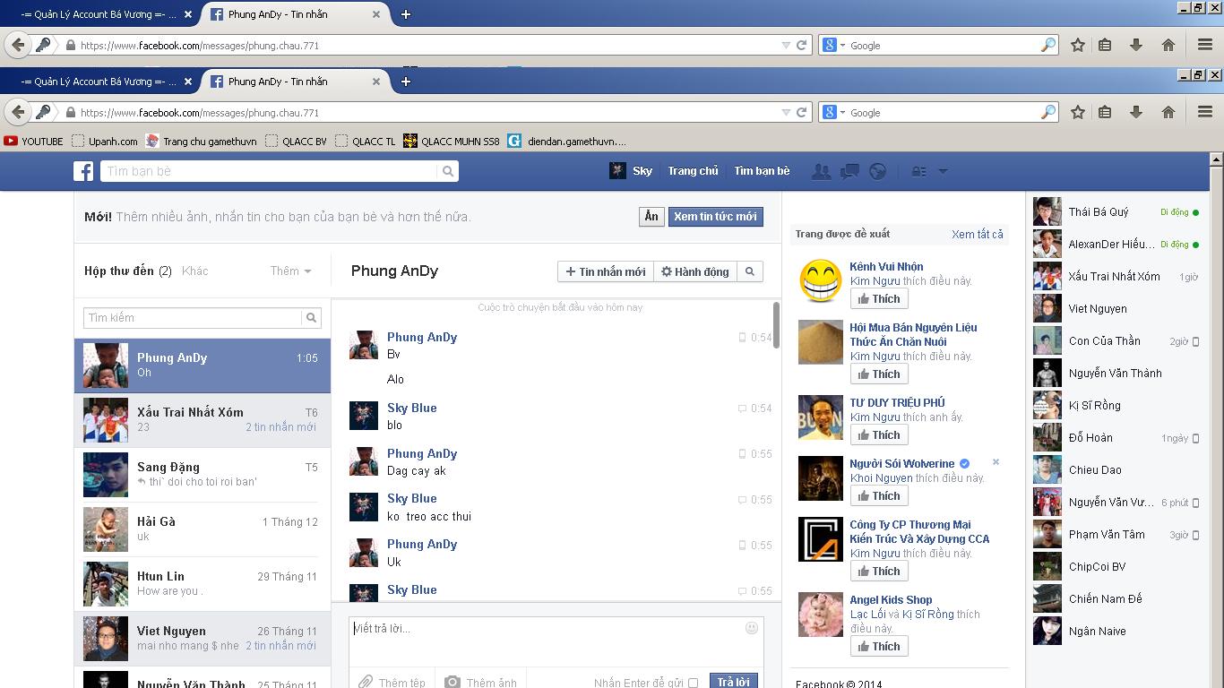This screenshot has width=1224, height=688.
Task: Open the Hải Gà conversation
Action: 202,529
